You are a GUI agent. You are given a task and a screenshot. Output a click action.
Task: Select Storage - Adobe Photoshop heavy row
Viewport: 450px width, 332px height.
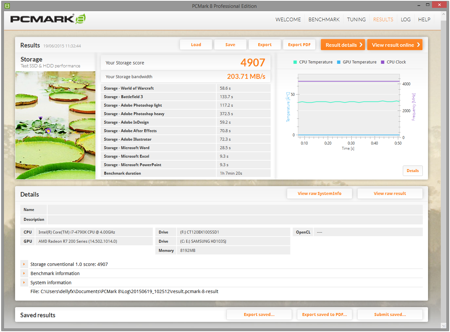[186, 114]
